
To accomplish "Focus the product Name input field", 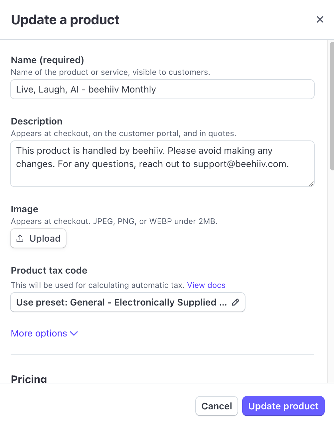I will 162,89.
